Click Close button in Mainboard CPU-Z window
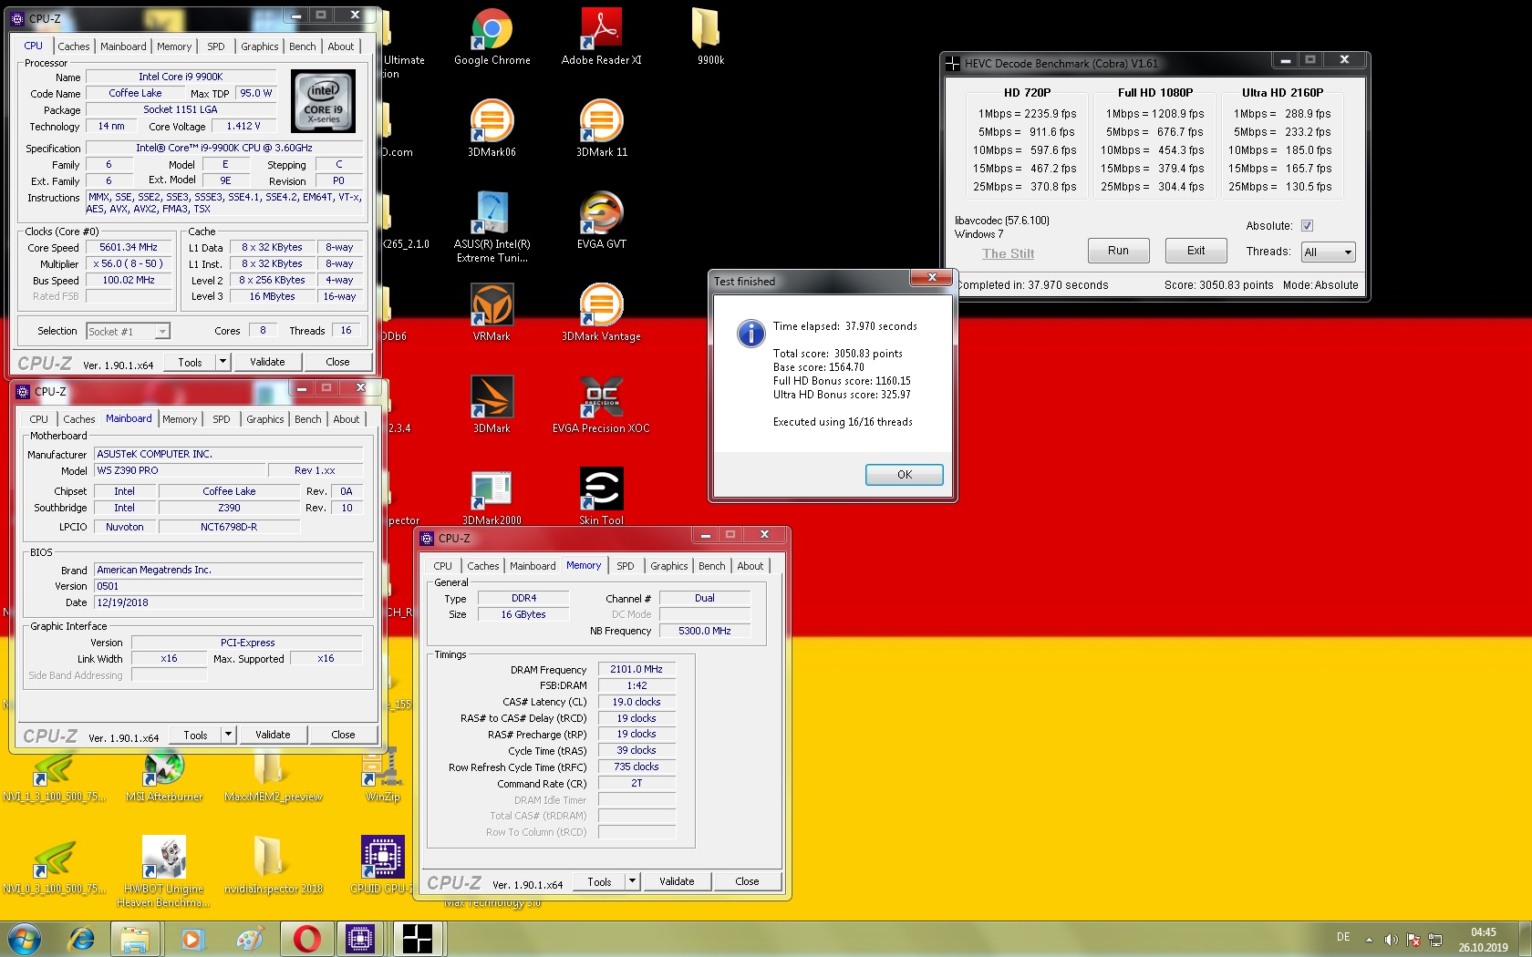Screen dimensions: 1532x957 click(x=343, y=735)
